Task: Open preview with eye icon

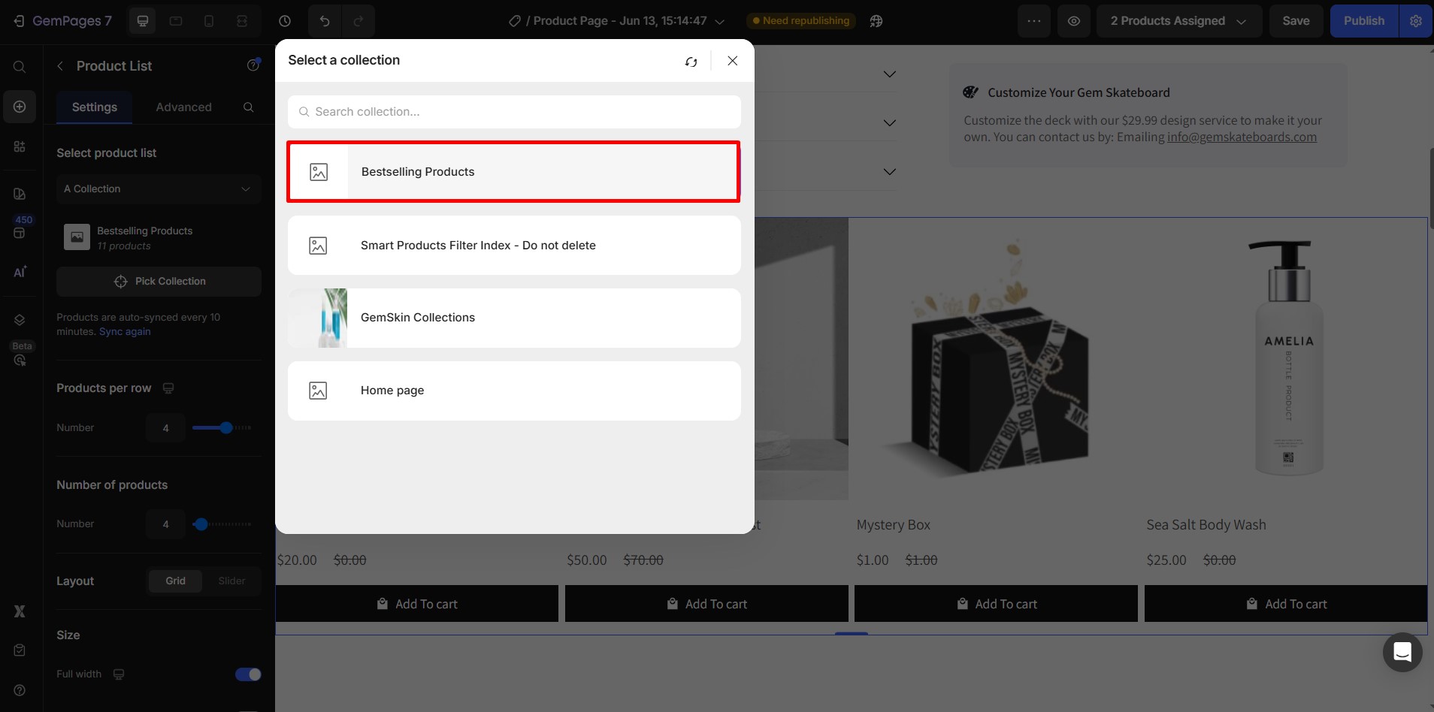Action: (1074, 21)
